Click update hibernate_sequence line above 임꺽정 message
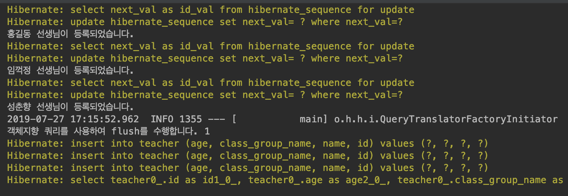This screenshot has height=196, width=568. pyautogui.click(x=204, y=58)
